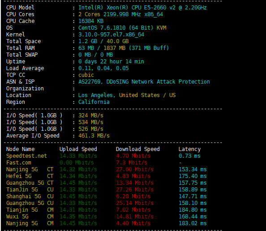Click the Latency column header
Viewport: 266px width, 231px height.
tap(189, 149)
